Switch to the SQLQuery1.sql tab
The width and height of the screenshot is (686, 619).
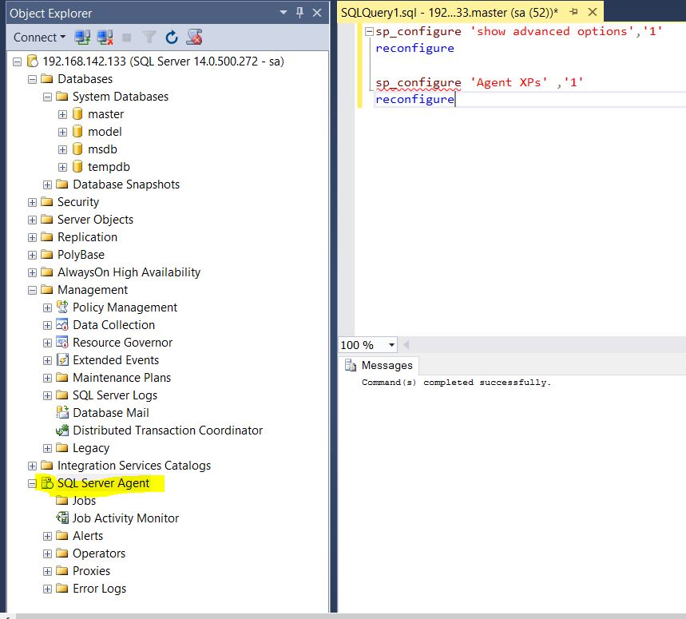447,13
